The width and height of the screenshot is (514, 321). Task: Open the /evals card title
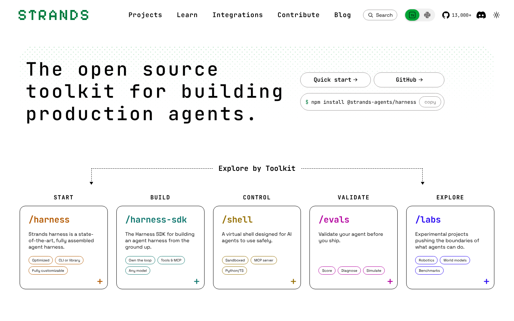coord(334,220)
